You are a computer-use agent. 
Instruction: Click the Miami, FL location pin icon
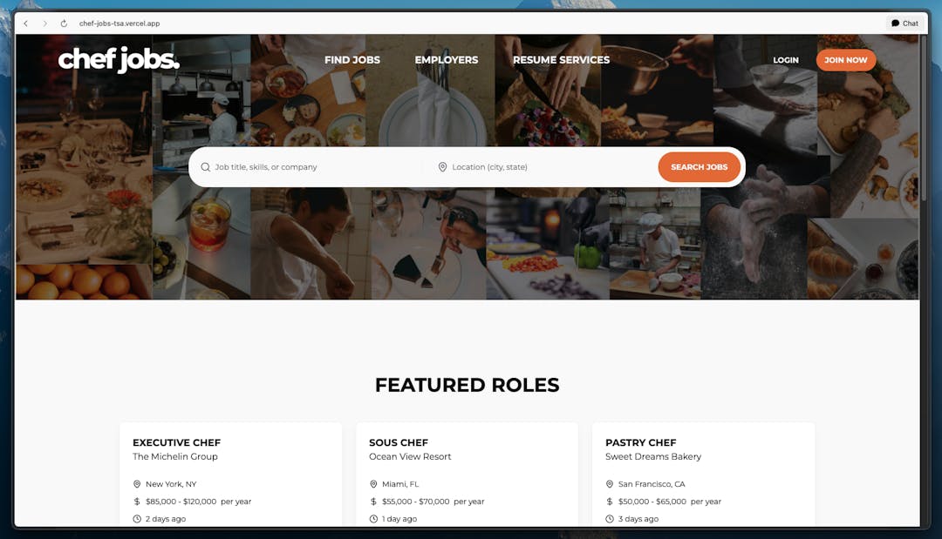click(x=373, y=484)
